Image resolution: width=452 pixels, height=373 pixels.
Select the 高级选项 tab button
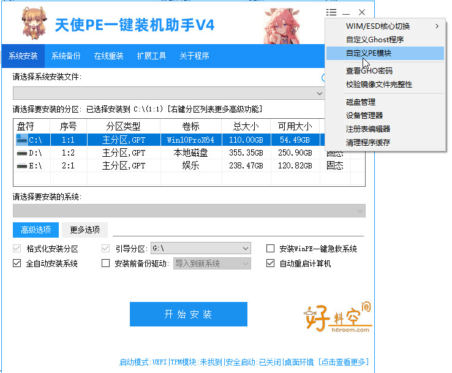(36, 230)
